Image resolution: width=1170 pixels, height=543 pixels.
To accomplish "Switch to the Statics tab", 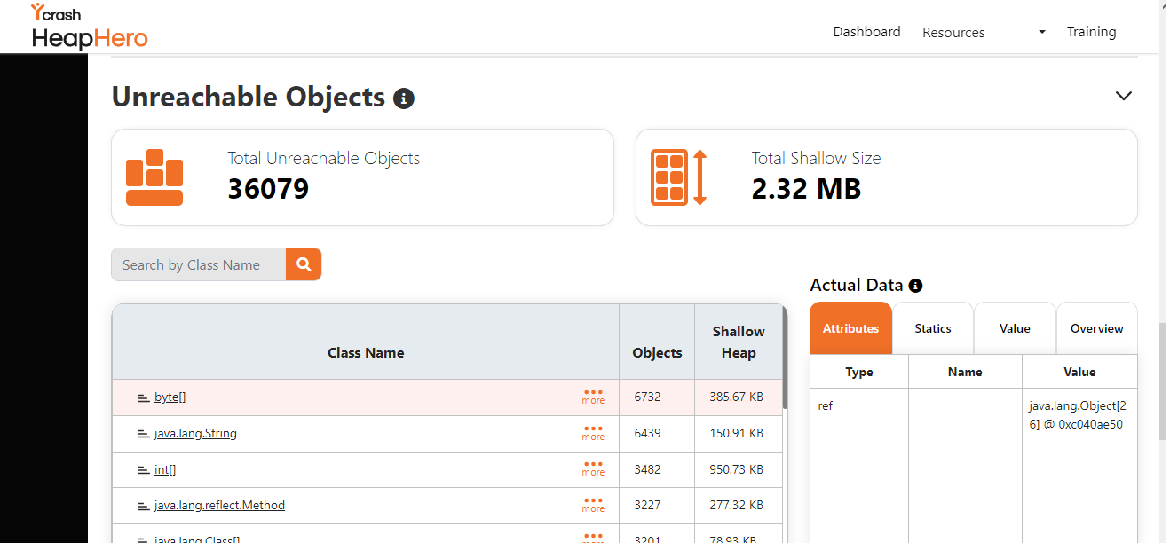I will coord(933,328).
